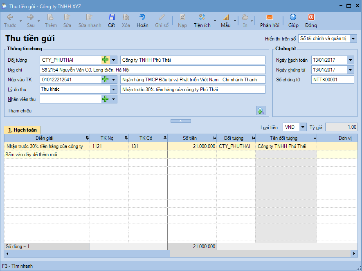Edit the Công ty TNHH Phú Thái name field
This screenshot has height=271, width=362.
[193, 60]
